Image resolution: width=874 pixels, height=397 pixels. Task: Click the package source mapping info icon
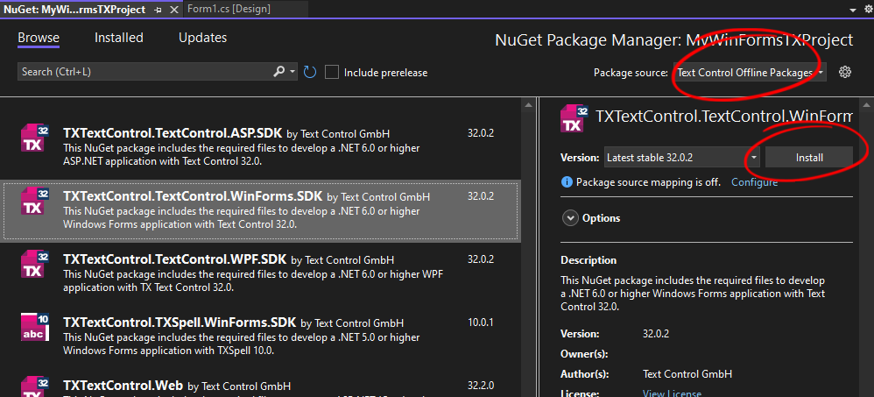point(567,182)
